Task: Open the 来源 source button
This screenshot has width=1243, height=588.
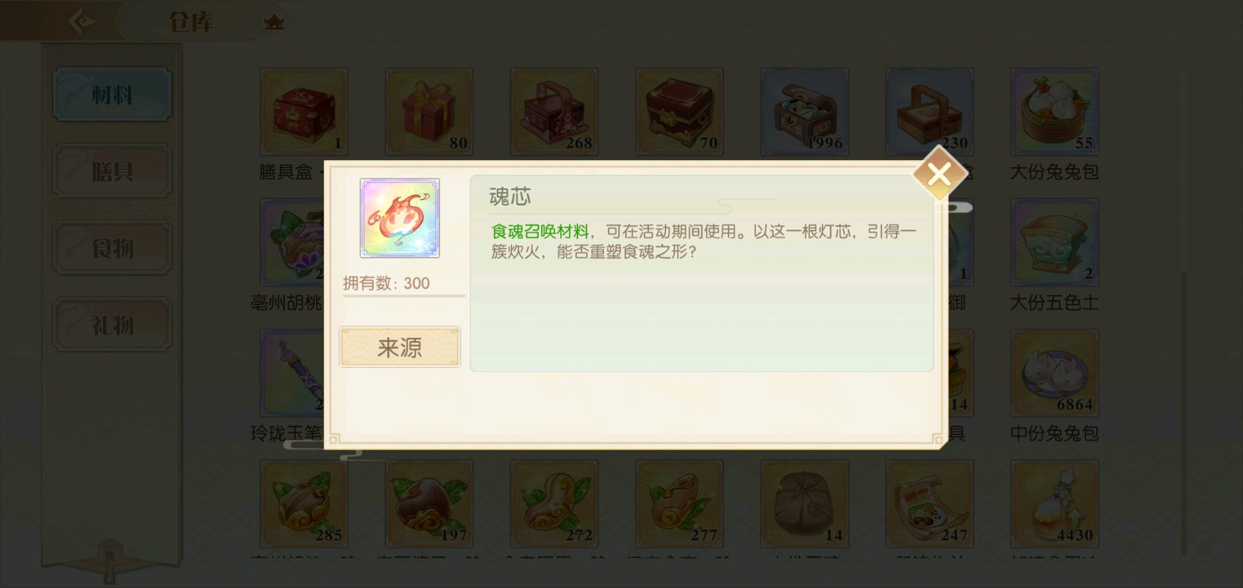Action: 400,346
